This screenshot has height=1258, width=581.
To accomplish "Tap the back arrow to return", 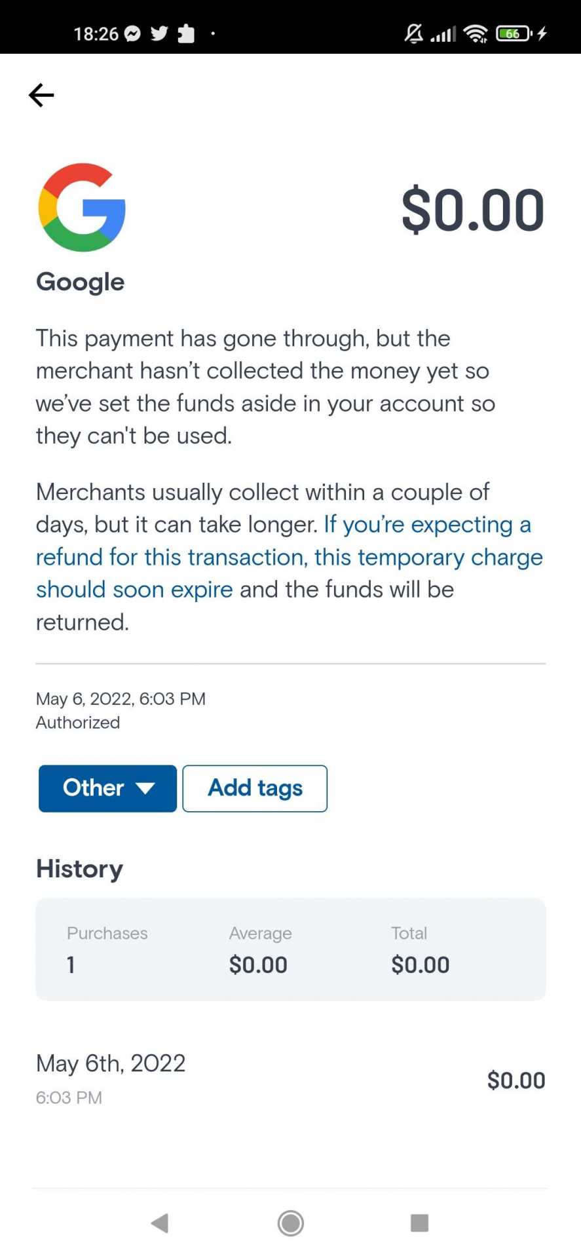I will click(x=41, y=95).
